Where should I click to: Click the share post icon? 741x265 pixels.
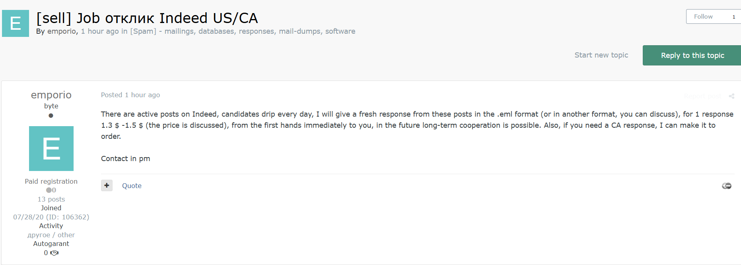731,96
